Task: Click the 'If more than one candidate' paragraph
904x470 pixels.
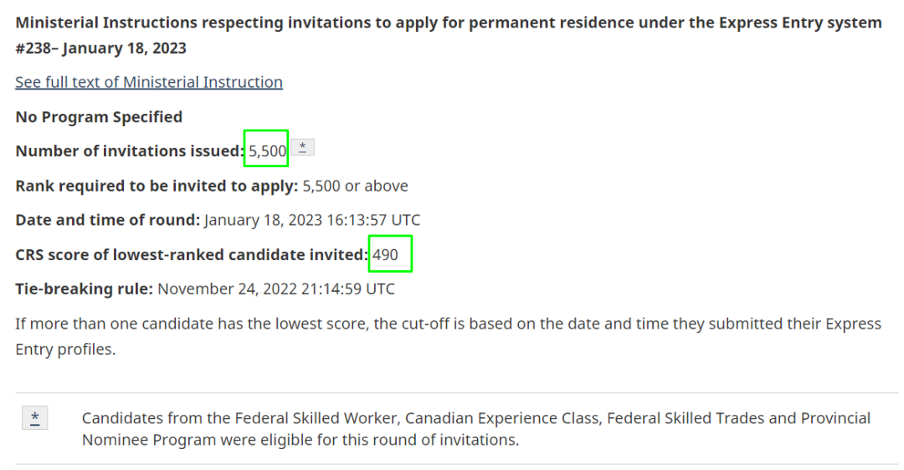Action: tap(448, 336)
